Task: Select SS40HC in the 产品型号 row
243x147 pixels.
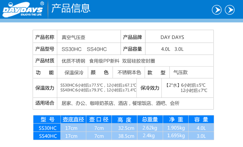Action: click(x=97, y=49)
